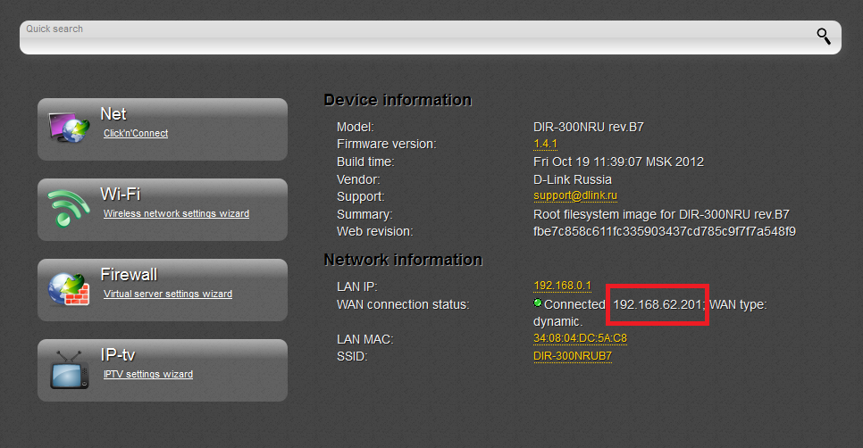Click the Firewall globe and brick wall icon
863x448 pixels.
coord(69,288)
